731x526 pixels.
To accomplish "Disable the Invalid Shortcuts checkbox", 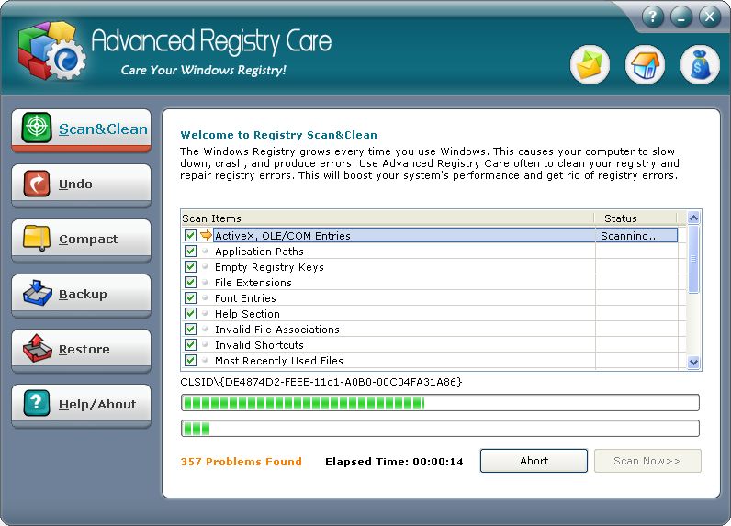I will click(x=190, y=345).
